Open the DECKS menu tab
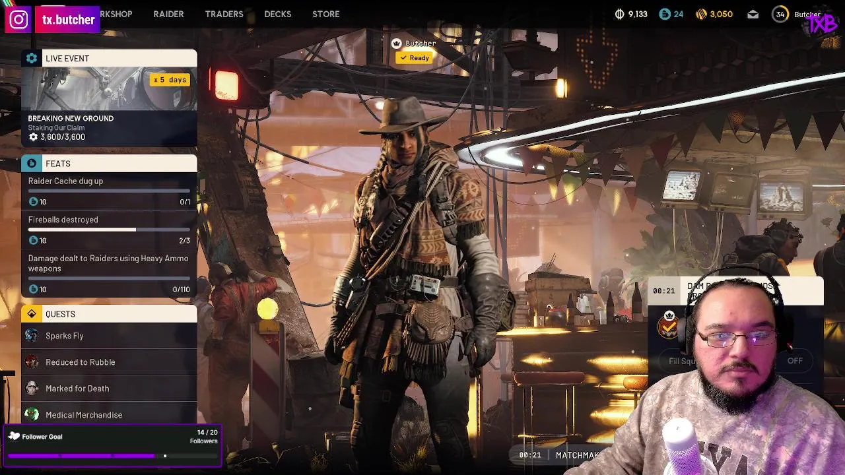The image size is (845, 475). pos(277,14)
